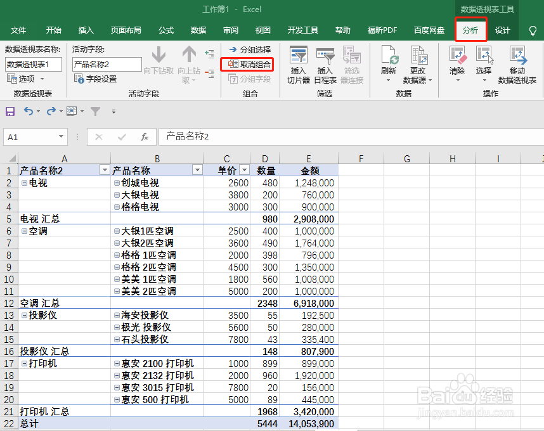The image size is (544, 431).
Task: Collapse the 电视 group
Action: click(24, 183)
